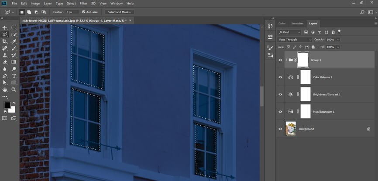
Task: Toggle lock transparent pixels
Action: pyautogui.click(x=289, y=47)
